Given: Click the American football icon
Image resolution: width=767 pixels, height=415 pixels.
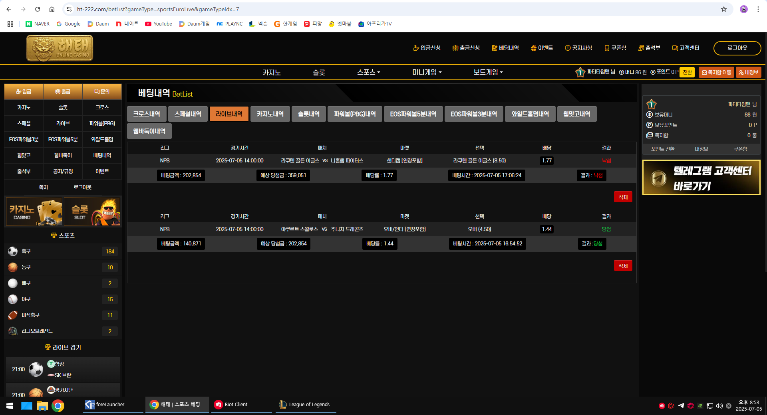Looking at the screenshot, I should click(13, 315).
